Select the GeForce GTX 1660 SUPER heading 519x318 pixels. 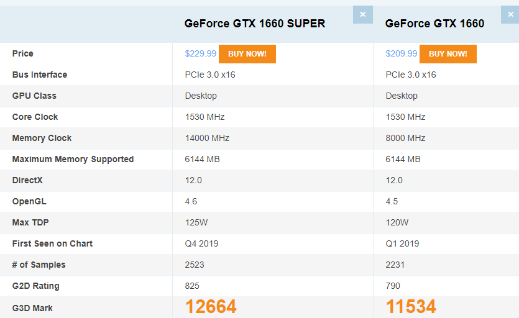[x=255, y=24]
